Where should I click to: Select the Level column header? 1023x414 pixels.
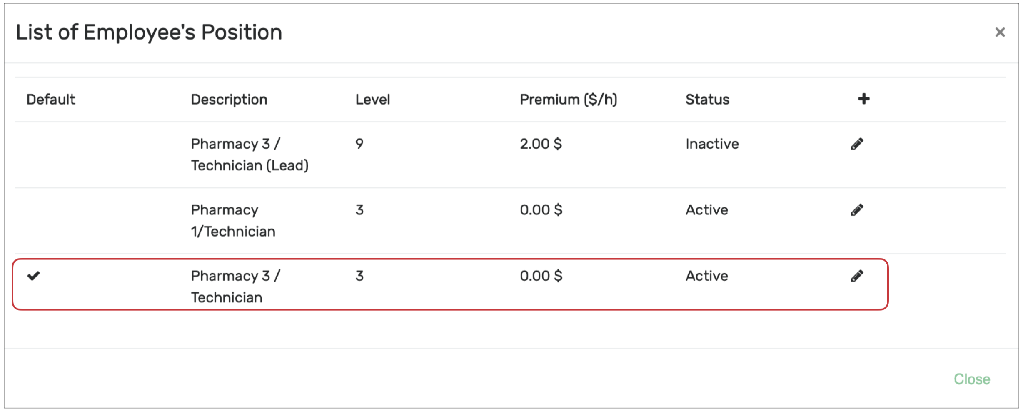coord(372,100)
